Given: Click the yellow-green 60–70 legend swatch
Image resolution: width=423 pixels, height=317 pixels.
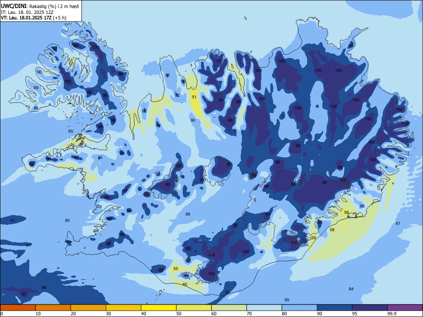Looking at the screenshot, I should 229,308.
